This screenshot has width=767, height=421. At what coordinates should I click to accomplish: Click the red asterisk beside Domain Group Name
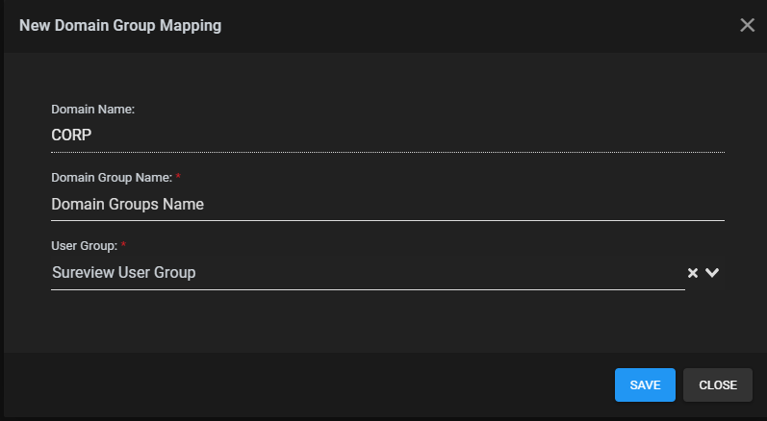click(178, 178)
